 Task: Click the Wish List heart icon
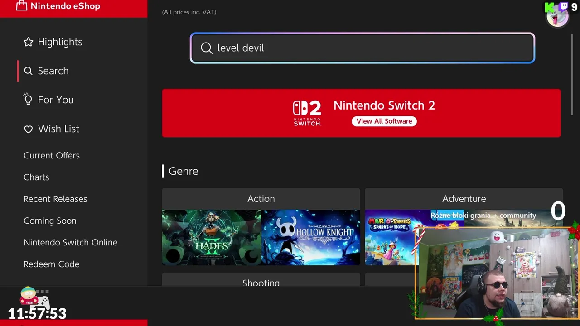(x=28, y=129)
